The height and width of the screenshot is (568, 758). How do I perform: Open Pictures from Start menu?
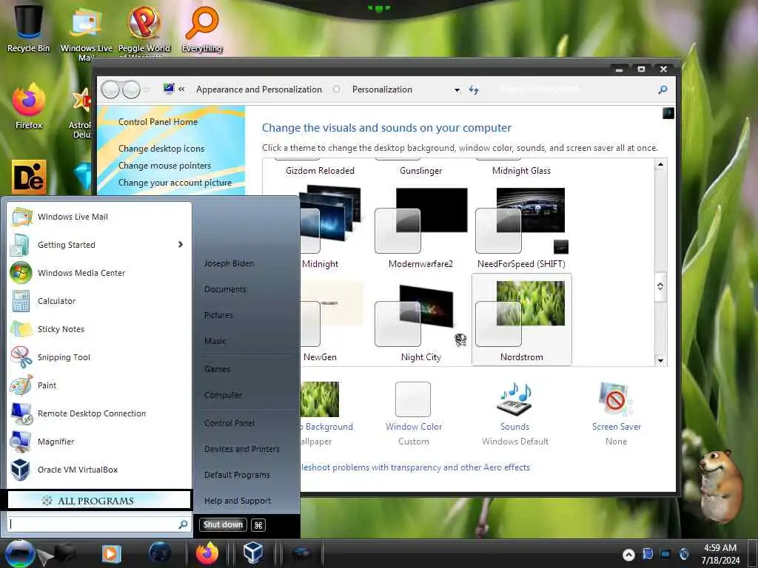point(218,315)
